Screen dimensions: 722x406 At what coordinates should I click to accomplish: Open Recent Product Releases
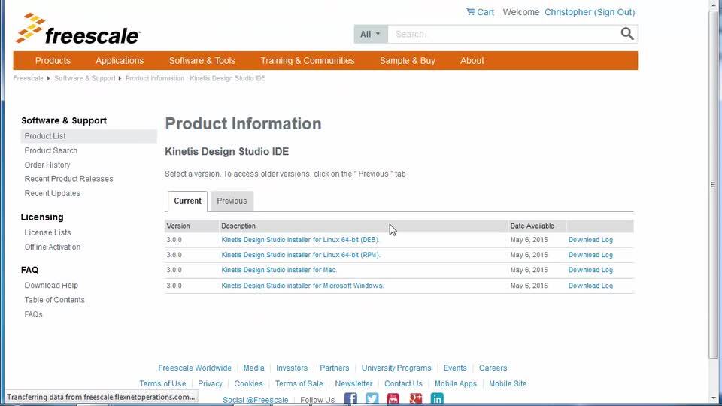(x=68, y=179)
